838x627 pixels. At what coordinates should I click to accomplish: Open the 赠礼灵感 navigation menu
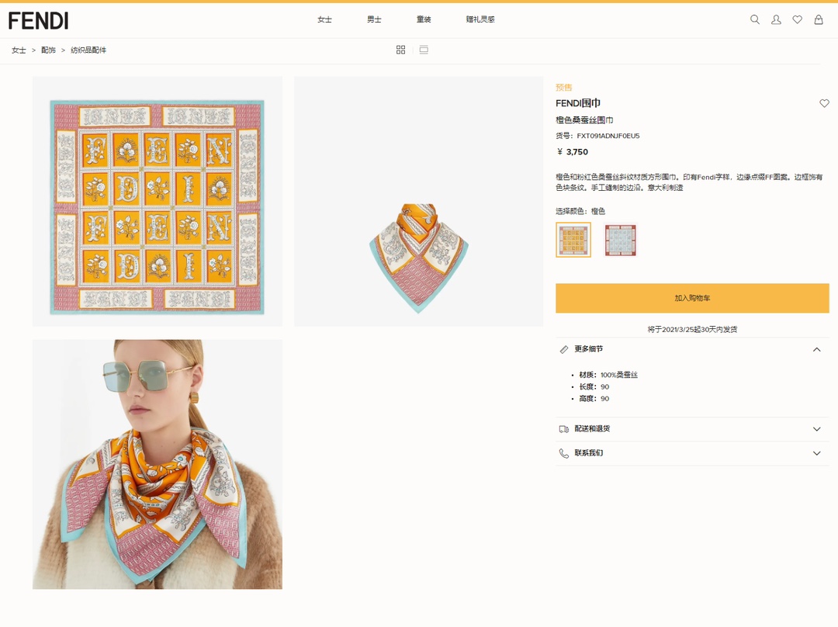480,19
